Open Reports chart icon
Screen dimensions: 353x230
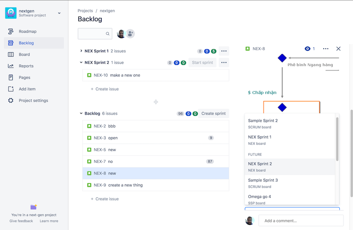(x=11, y=66)
